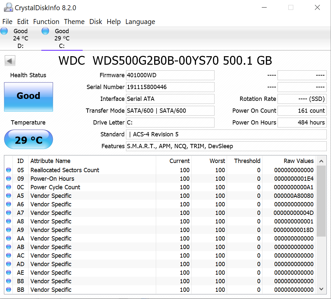Screen dimensions: 331x299
Task: Click the previous disk arrow icon
Action: point(10,61)
